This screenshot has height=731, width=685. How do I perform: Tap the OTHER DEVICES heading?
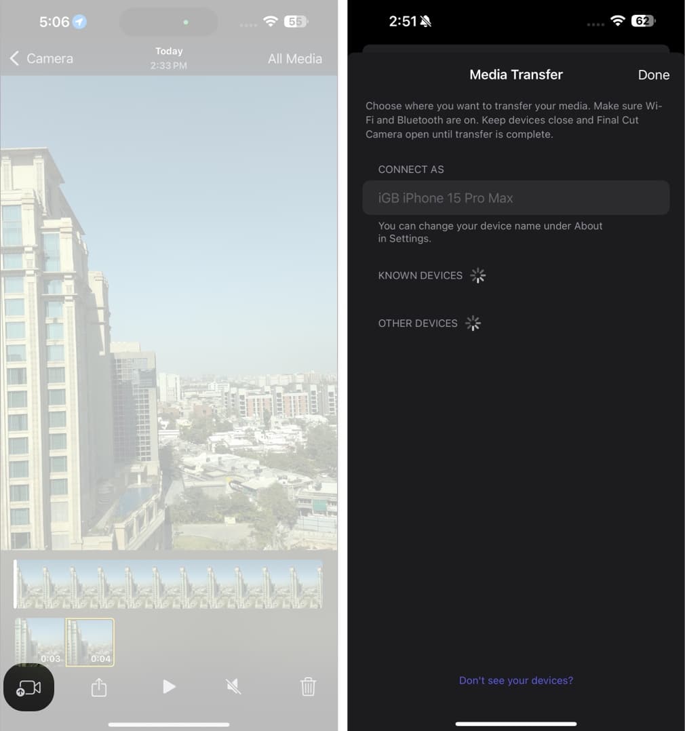coord(418,323)
